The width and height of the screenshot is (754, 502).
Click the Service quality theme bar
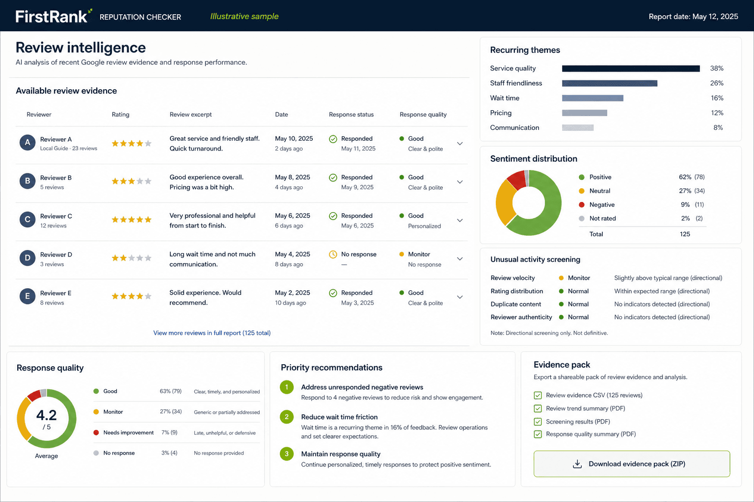[631, 69]
